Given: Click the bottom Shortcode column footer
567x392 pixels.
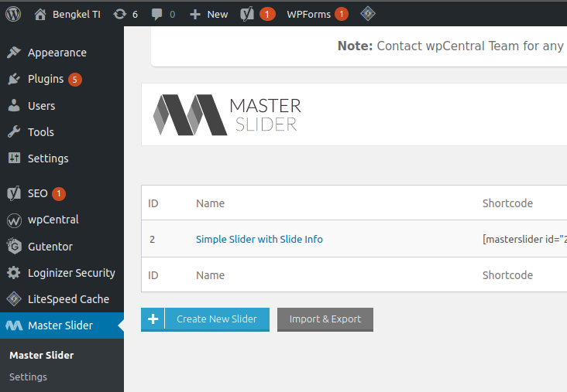Looking at the screenshot, I should pyautogui.click(x=507, y=275).
